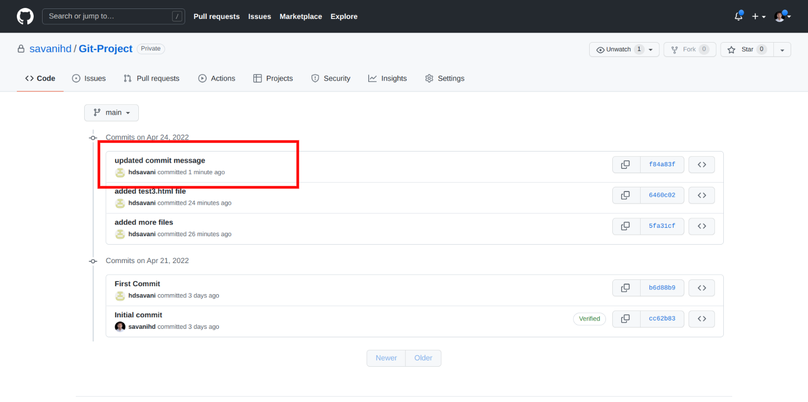Screen dimensions: 808x402
Task: Open the main branch selector
Action: [x=111, y=112]
